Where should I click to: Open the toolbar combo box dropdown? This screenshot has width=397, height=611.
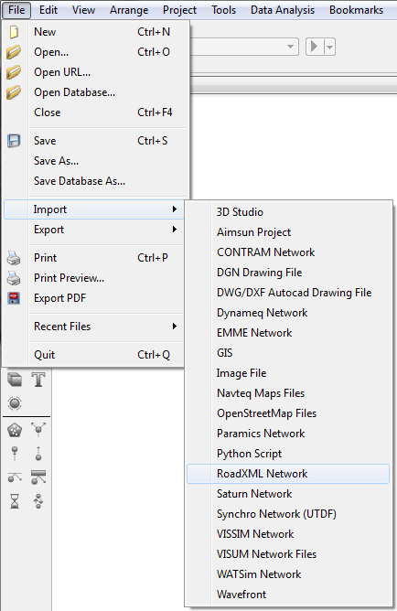pos(290,47)
